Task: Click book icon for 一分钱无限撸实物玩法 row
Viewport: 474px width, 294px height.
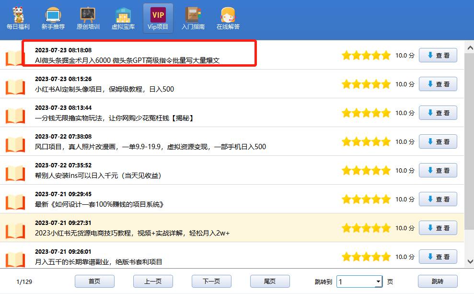Action: [x=15, y=116]
